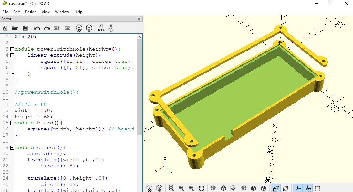Save the file using the floppy icon

[25, 28]
